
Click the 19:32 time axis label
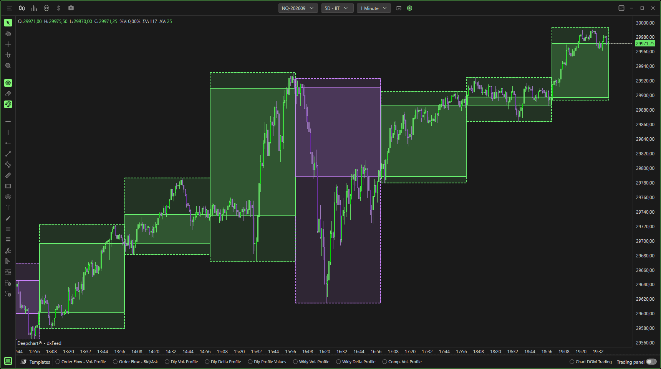coord(598,351)
